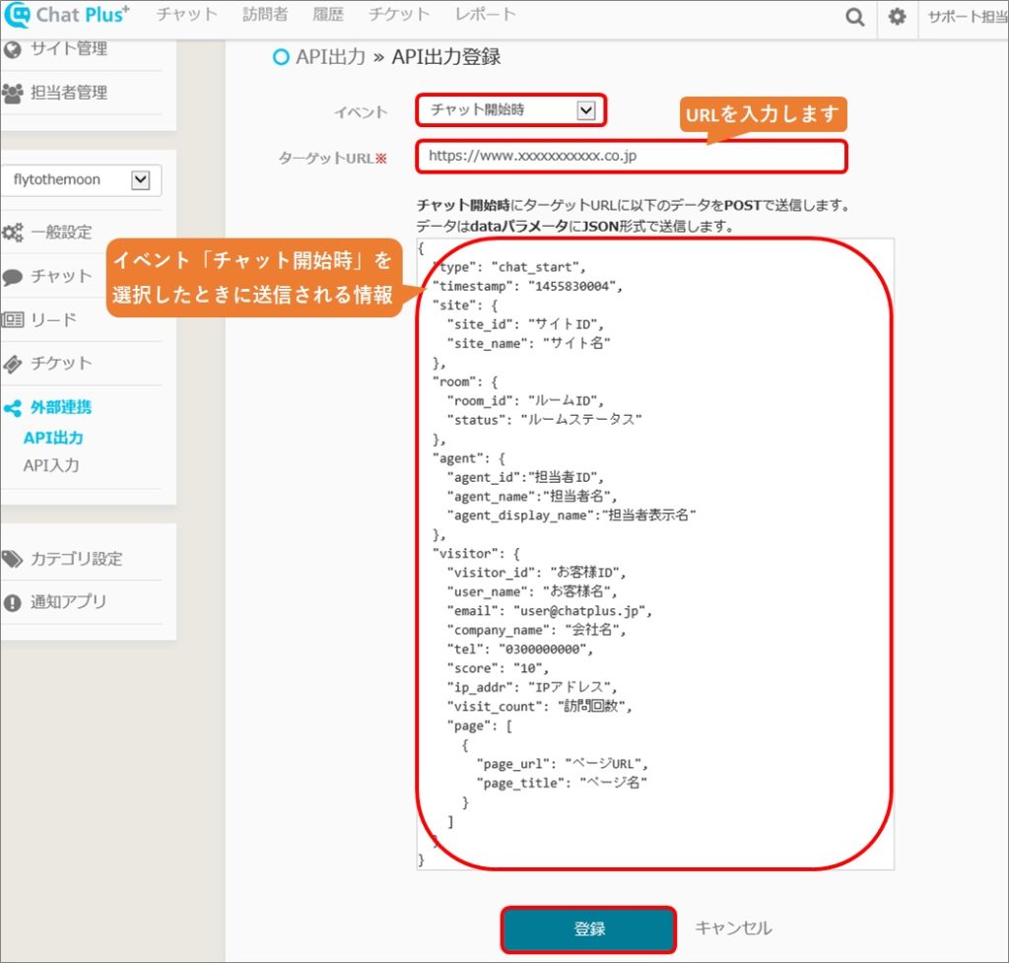Click the カテゴリ設定 tag icon
1009x963 pixels.
coord(12,560)
